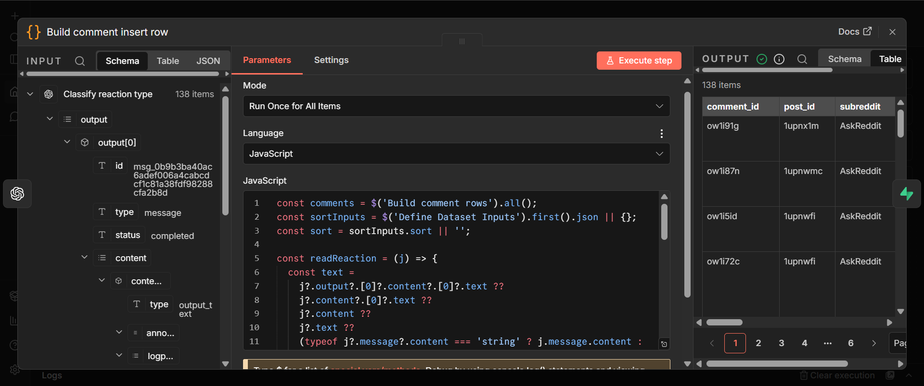Image resolution: width=924 pixels, height=386 pixels.
Task: Open the JavaScript language dropdown
Action: click(x=456, y=154)
